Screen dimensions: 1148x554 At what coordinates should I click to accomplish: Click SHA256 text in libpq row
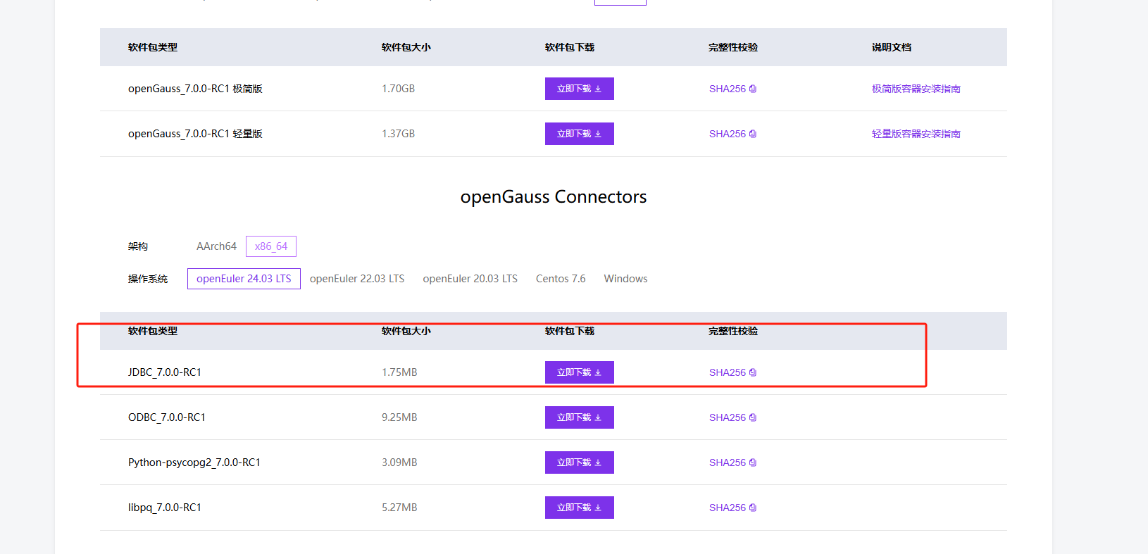pyautogui.click(x=727, y=508)
